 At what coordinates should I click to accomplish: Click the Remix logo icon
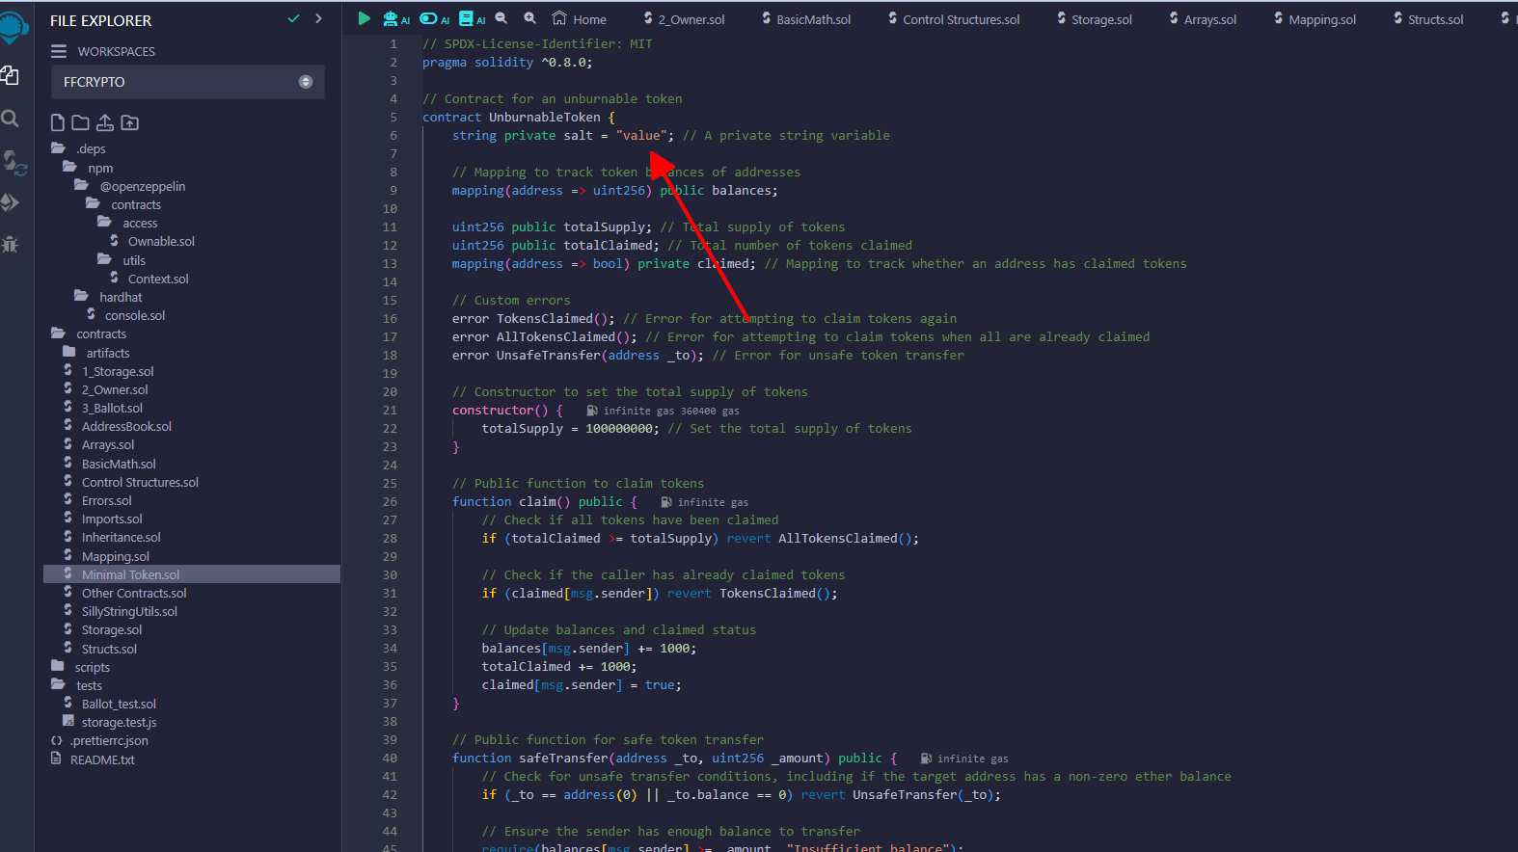(13, 27)
